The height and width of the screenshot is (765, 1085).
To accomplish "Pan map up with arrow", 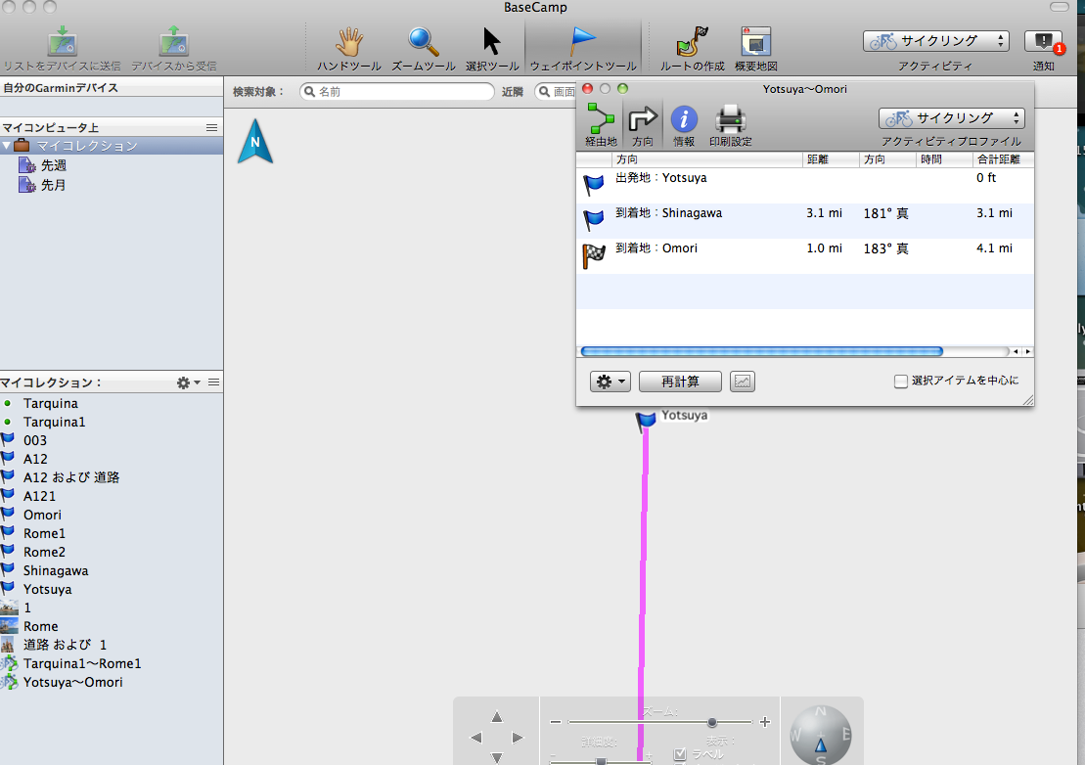I will tap(497, 717).
